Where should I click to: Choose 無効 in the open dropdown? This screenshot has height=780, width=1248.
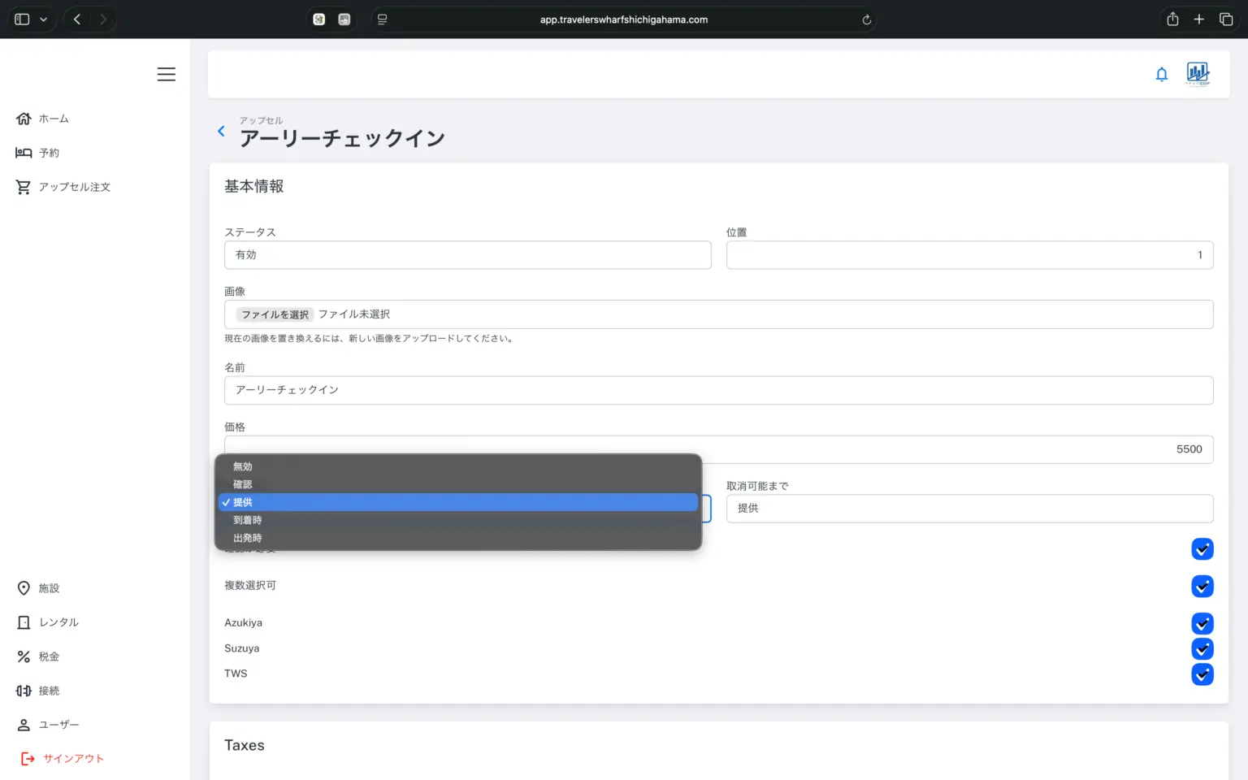[x=243, y=466]
